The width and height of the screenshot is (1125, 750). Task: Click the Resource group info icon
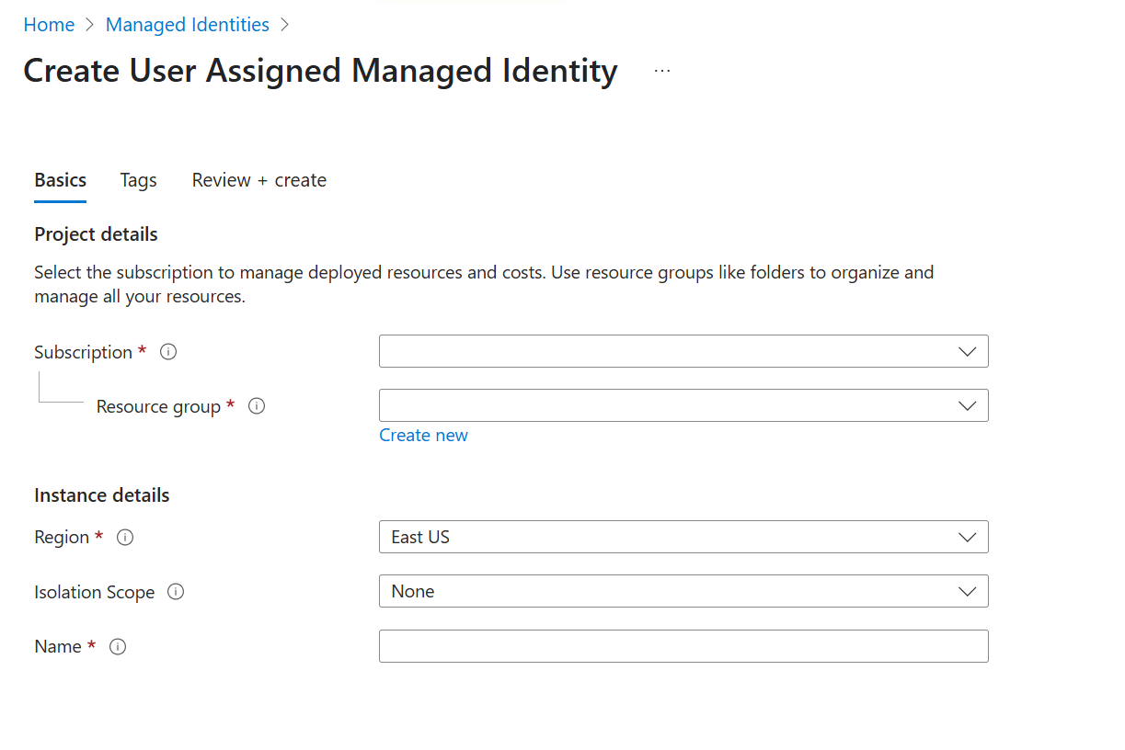point(257,406)
